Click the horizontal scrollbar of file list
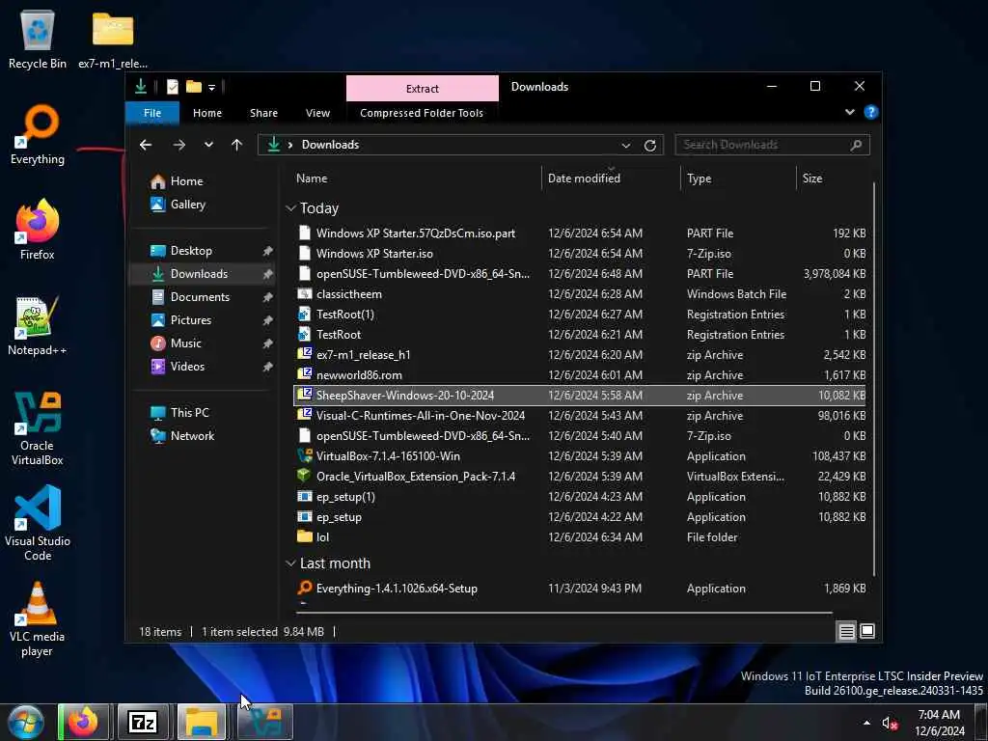988x741 pixels. point(563,612)
